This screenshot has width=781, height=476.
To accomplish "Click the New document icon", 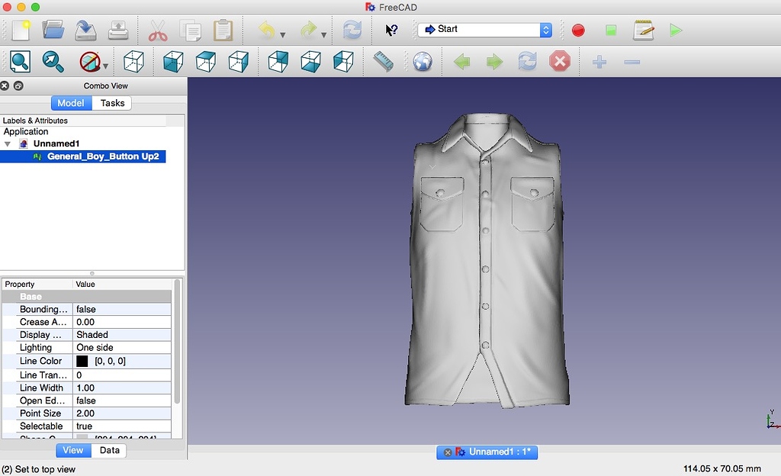I will point(20,31).
